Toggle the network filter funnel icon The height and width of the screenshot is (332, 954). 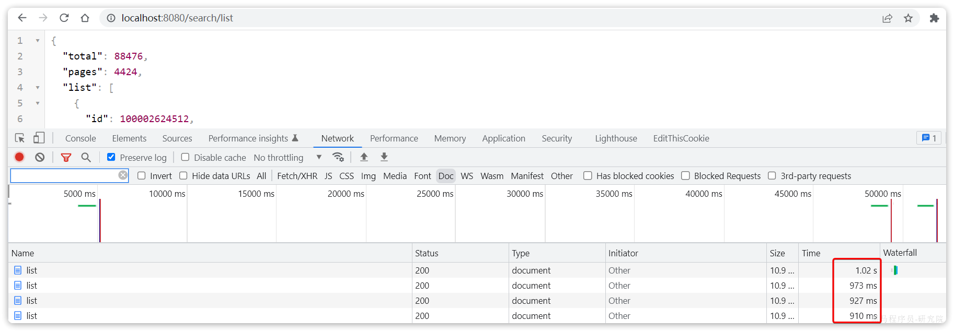click(x=66, y=157)
